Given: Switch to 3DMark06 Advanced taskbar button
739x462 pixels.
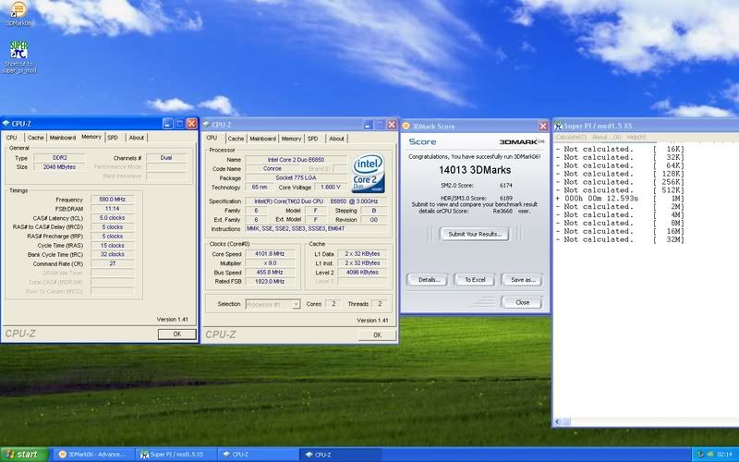Looking at the screenshot, I should 93,455.
